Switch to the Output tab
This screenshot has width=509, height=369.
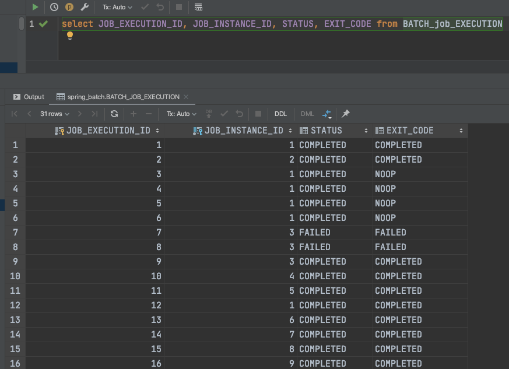click(x=29, y=97)
